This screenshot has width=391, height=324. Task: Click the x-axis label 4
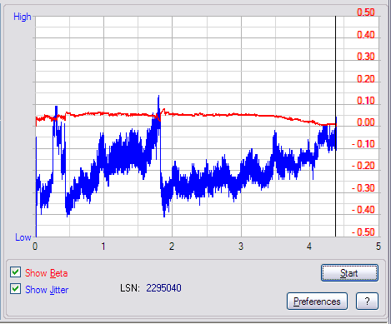click(x=309, y=247)
